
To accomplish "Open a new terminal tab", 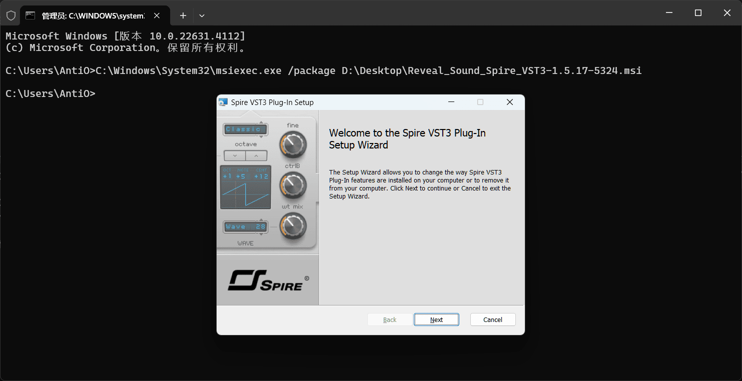I will [183, 15].
